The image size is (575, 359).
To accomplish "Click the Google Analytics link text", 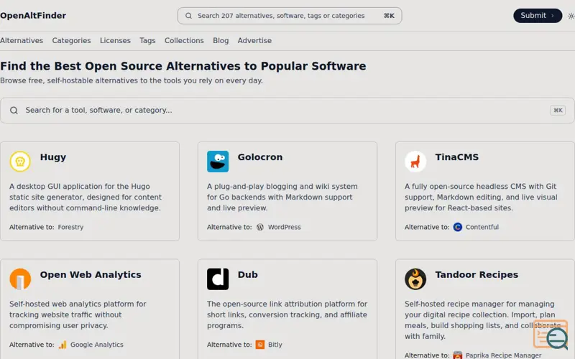I will (97, 345).
